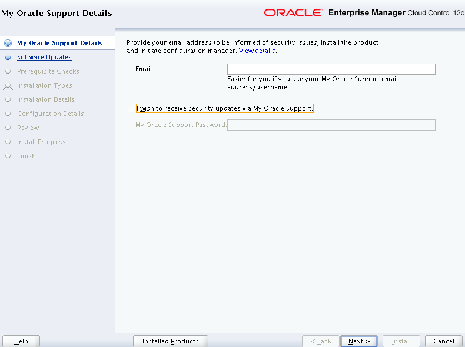The height and width of the screenshot is (347, 465).
Task: Select Installation Details step
Action: [45, 99]
